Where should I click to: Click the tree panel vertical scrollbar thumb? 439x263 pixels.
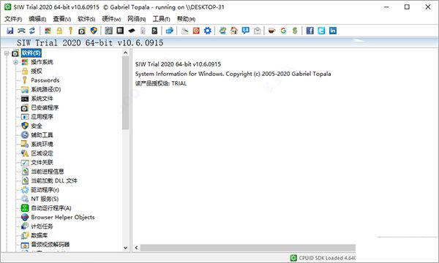click(x=125, y=93)
